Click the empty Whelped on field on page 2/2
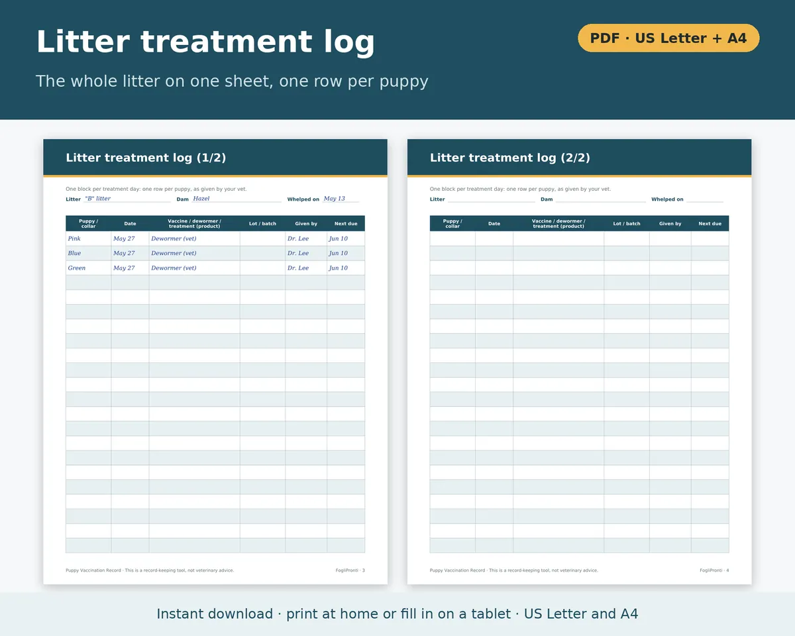Screen dimensions: 795x636 click(x=705, y=199)
